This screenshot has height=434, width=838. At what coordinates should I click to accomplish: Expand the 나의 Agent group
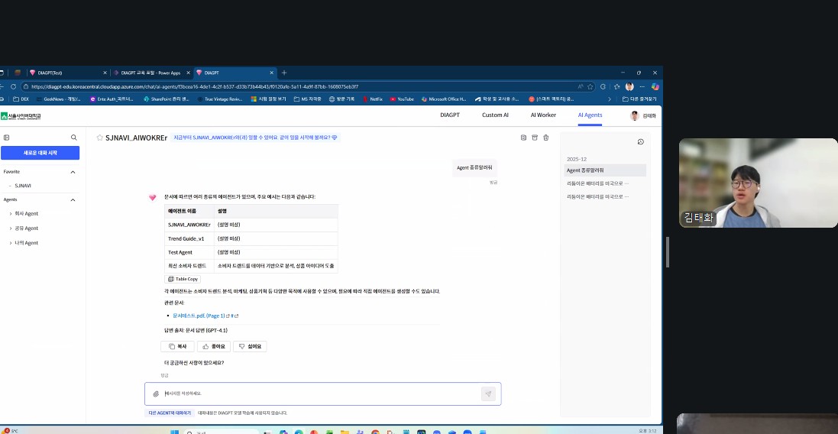[x=24, y=243]
